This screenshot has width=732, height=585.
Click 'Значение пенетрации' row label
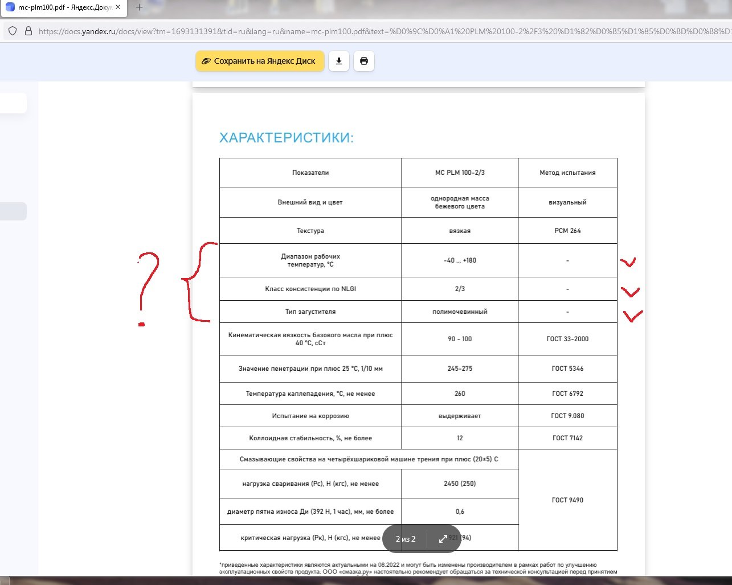[310, 369]
